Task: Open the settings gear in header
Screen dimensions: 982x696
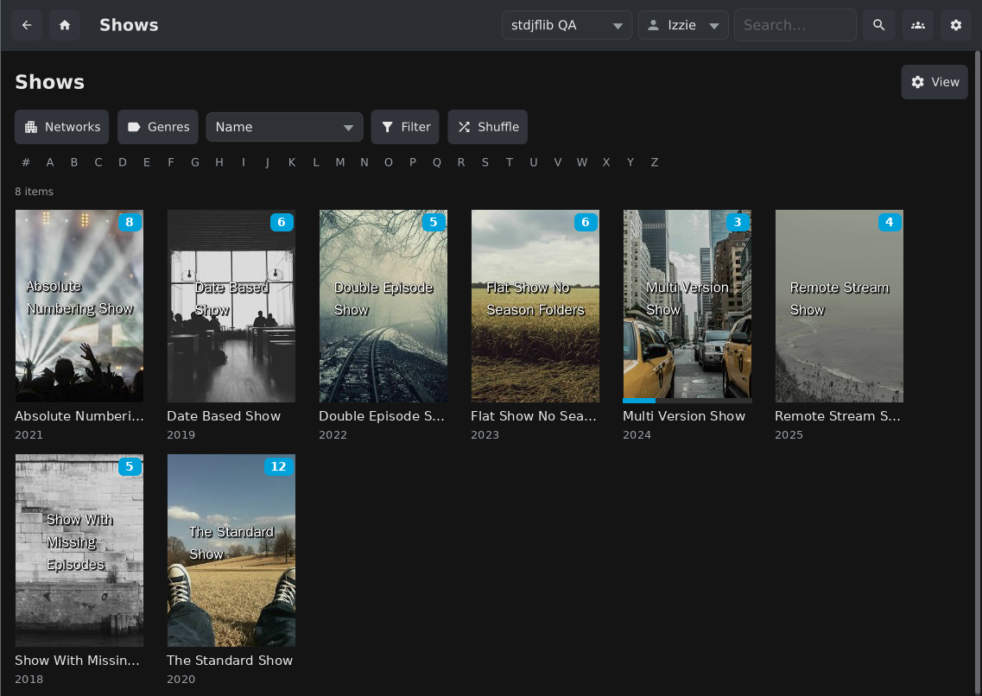Action: pyautogui.click(x=956, y=25)
